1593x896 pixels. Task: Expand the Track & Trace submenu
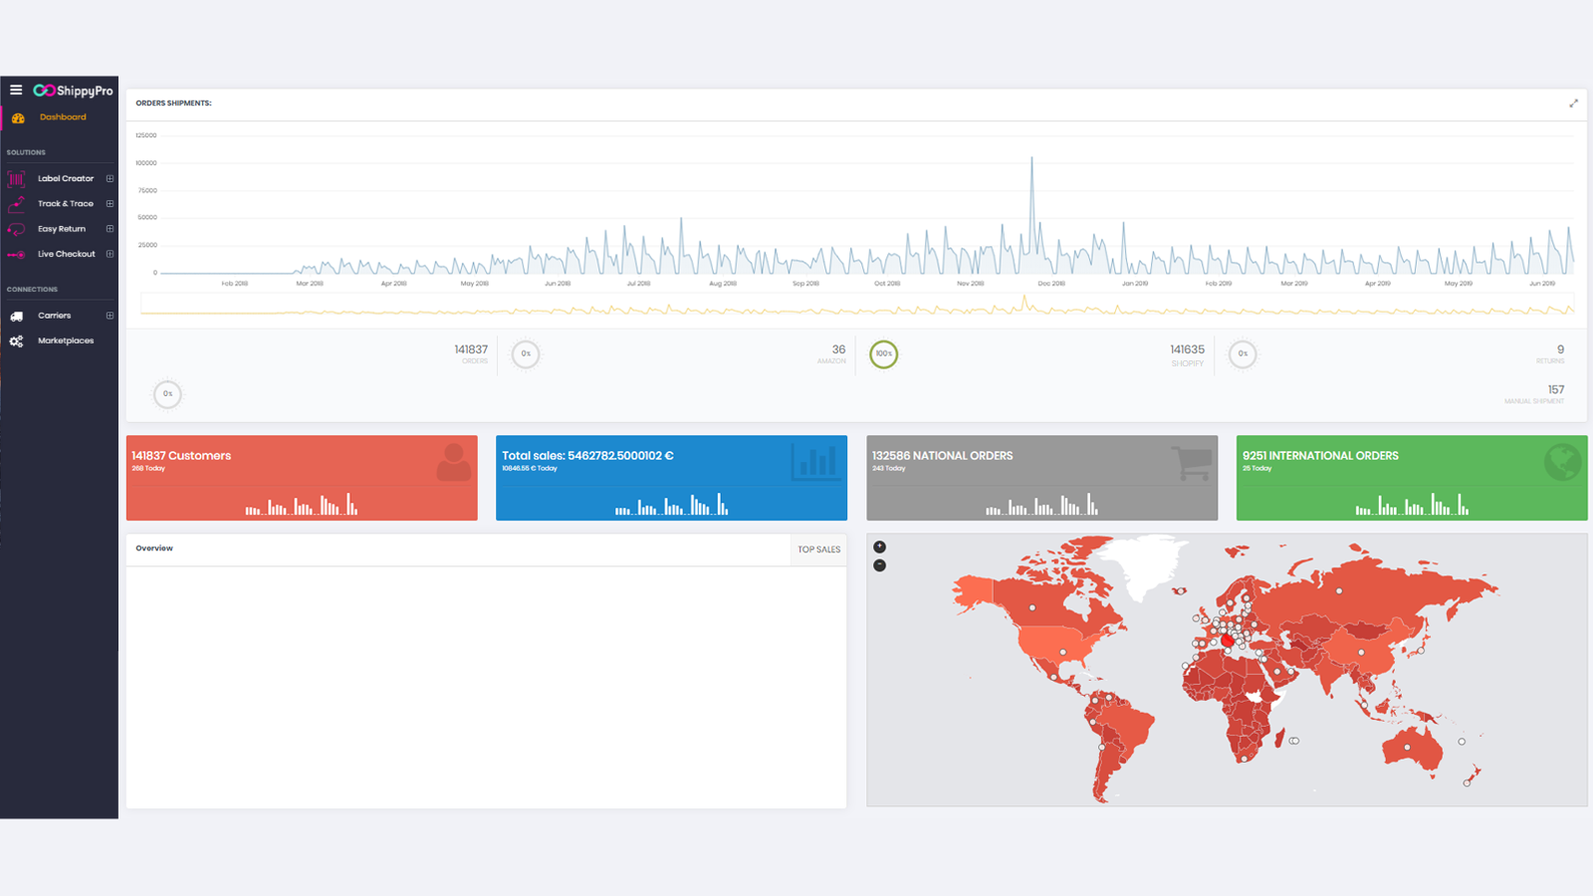coord(110,204)
